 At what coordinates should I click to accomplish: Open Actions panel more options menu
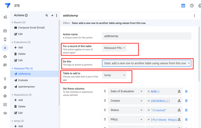point(57,15)
